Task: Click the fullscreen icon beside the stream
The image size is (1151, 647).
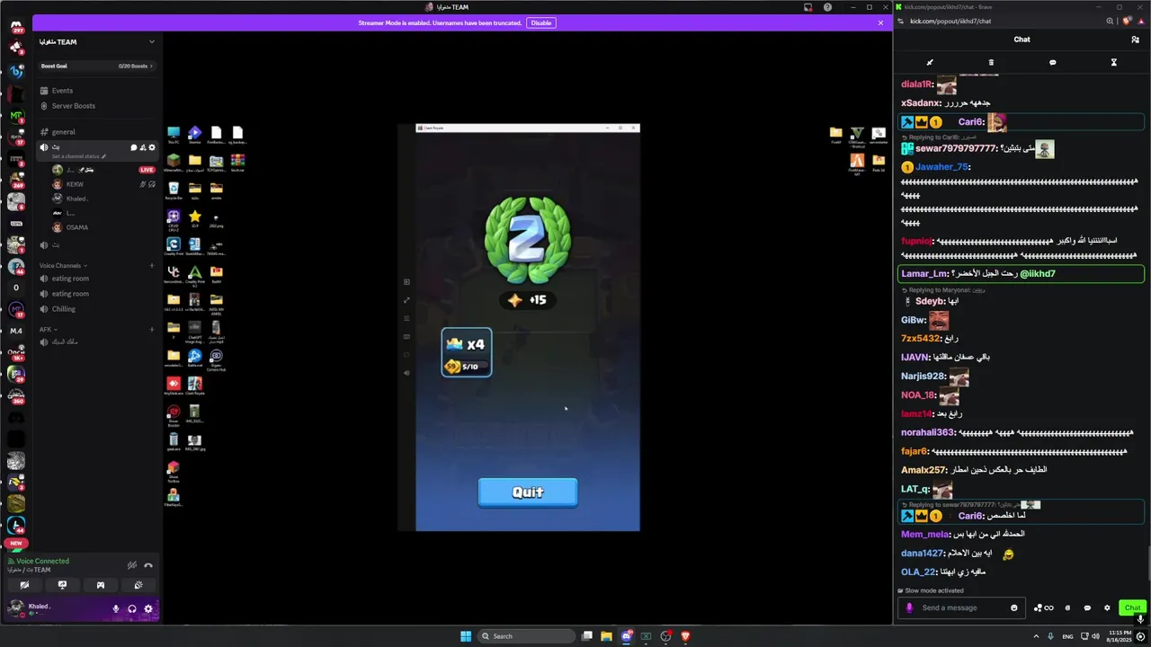Action: pyautogui.click(x=406, y=300)
